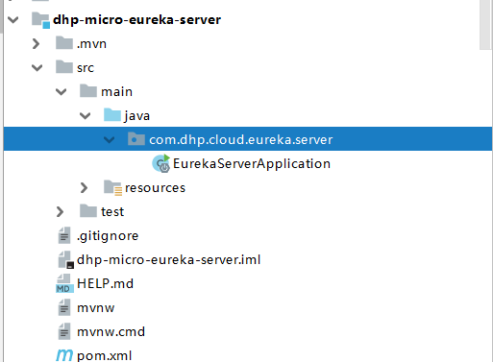Click the HELP.md markdown file icon
Screen dimensions: 493x362
coord(64,283)
